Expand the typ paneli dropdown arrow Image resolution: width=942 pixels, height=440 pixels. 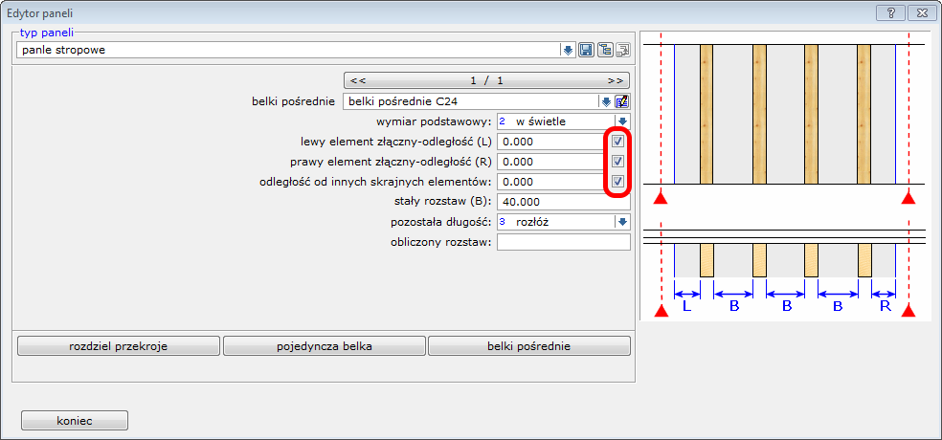pyautogui.click(x=567, y=50)
